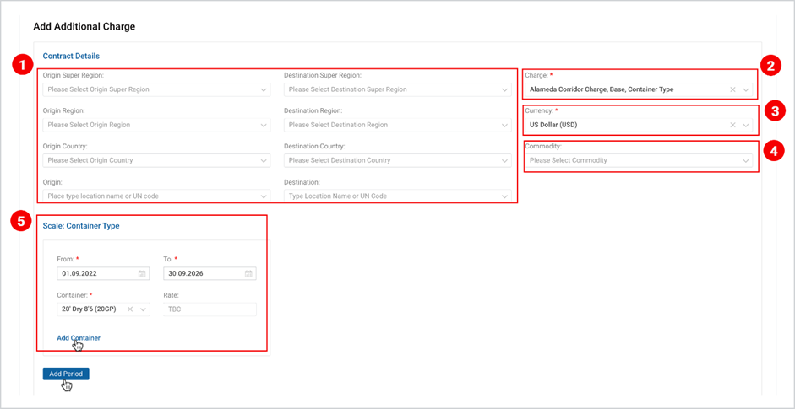Open the Destination location combo box

click(x=397, y=196)
